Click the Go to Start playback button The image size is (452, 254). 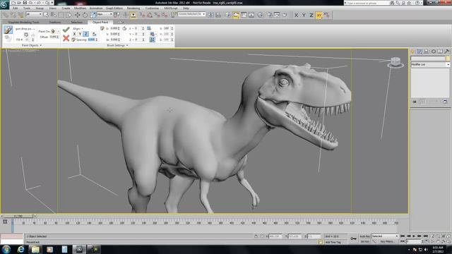[403, 236]
